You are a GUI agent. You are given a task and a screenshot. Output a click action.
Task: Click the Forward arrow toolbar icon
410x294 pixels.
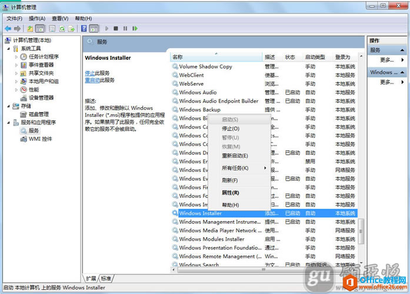point(17,28)
